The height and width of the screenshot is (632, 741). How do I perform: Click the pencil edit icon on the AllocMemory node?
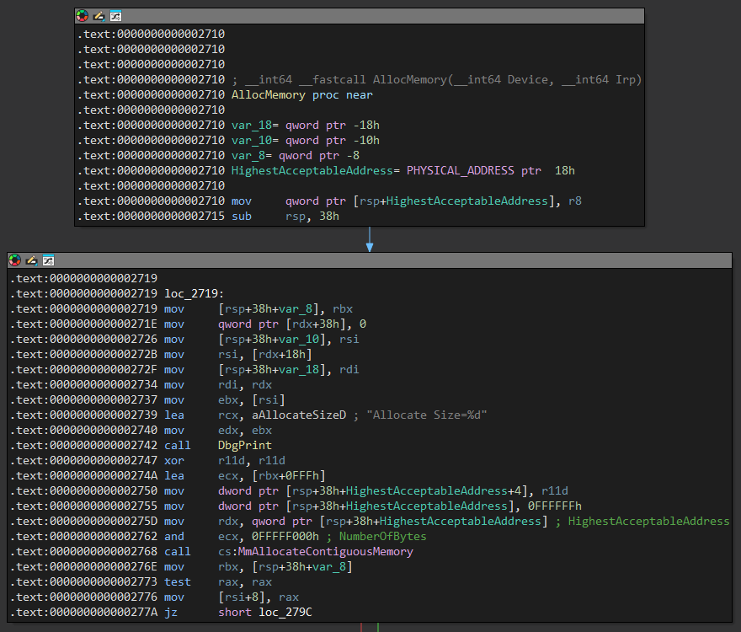pyautogui.click(x=99, y=16)
